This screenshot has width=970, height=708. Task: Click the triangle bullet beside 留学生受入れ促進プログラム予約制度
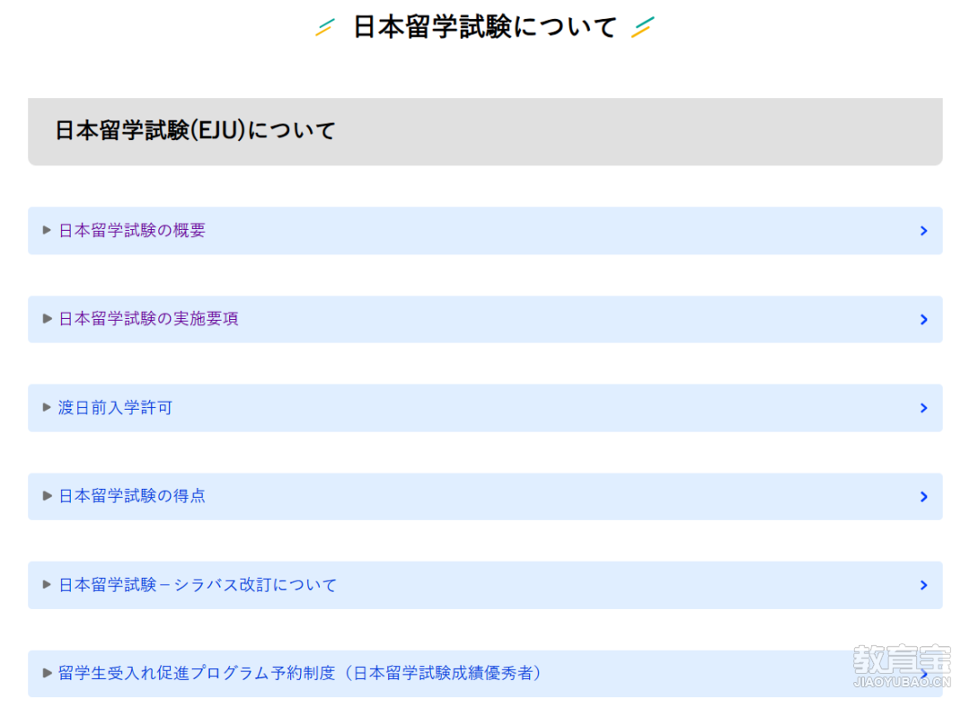click(47, 673)
